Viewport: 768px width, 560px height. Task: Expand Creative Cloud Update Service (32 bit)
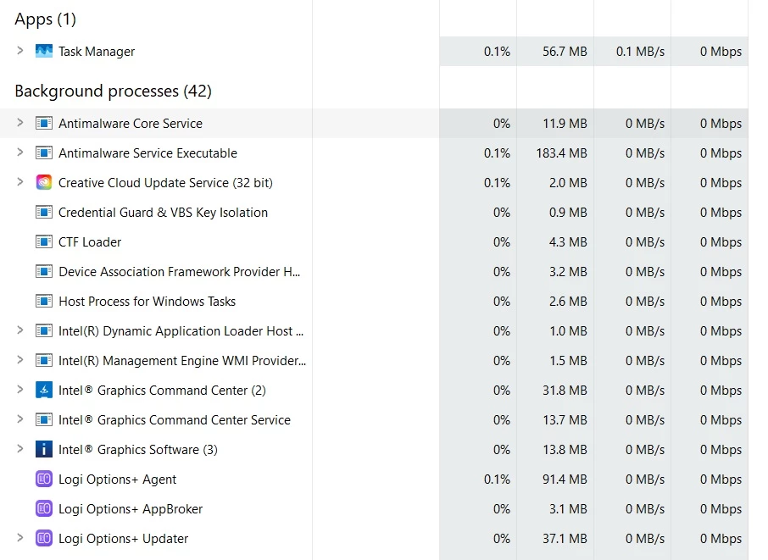20,182
